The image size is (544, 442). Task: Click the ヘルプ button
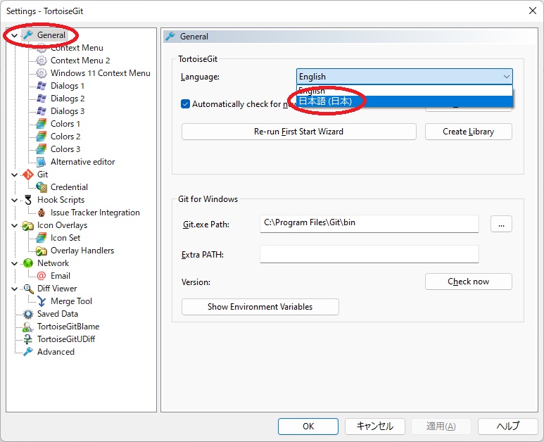508,426
